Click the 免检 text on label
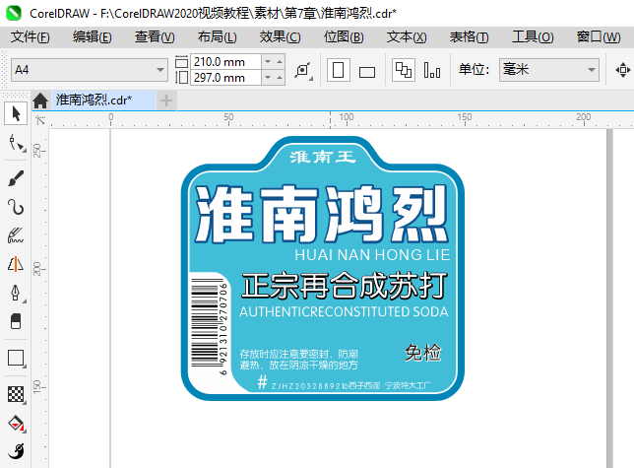 click(423, 353)
